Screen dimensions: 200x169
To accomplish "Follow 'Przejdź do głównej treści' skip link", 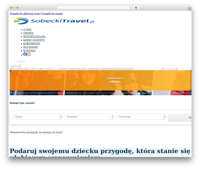I will click(x=25, y=14).
